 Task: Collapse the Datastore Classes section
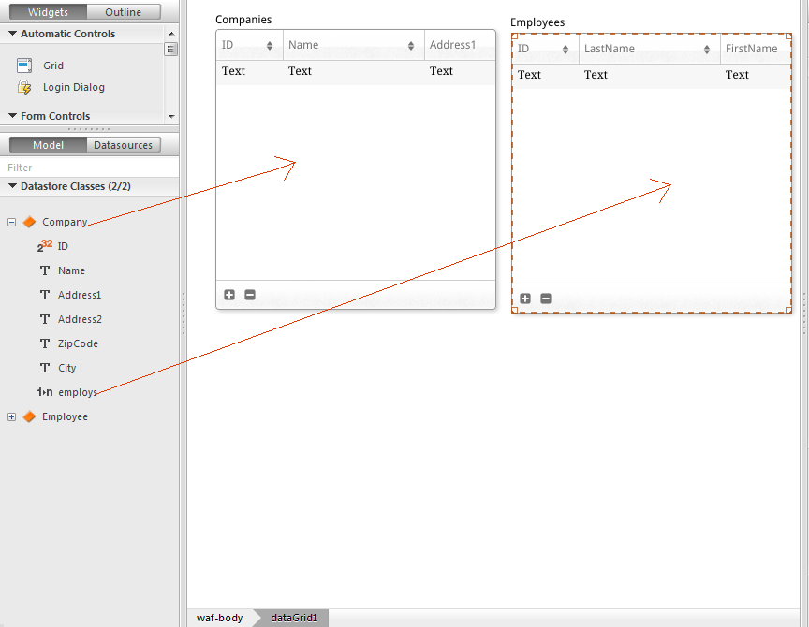(12, 186)
